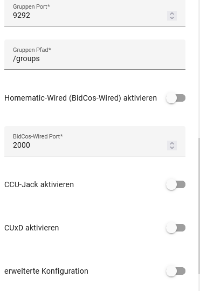Click the CUxD aktivieren label text
200x291 pixels.
coord(31,228)
